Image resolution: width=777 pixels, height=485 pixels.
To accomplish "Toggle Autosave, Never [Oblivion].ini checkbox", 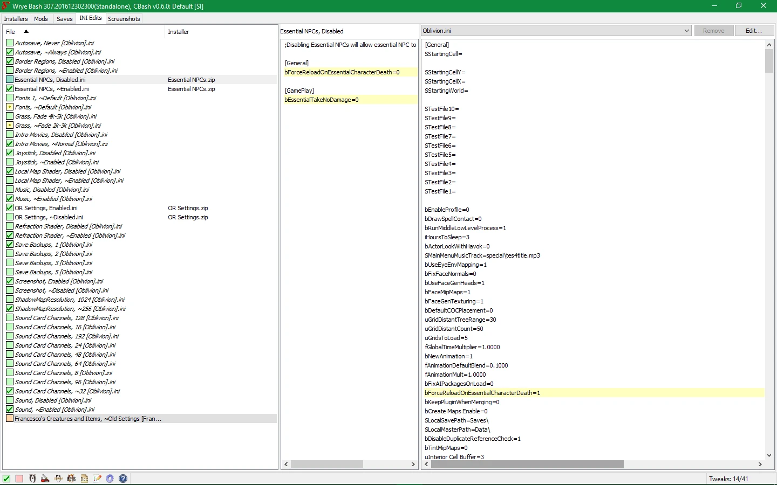I will pos(10,43).
